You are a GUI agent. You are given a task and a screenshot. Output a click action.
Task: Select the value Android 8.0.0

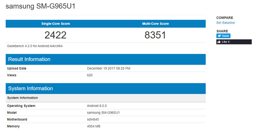point(97,106)
